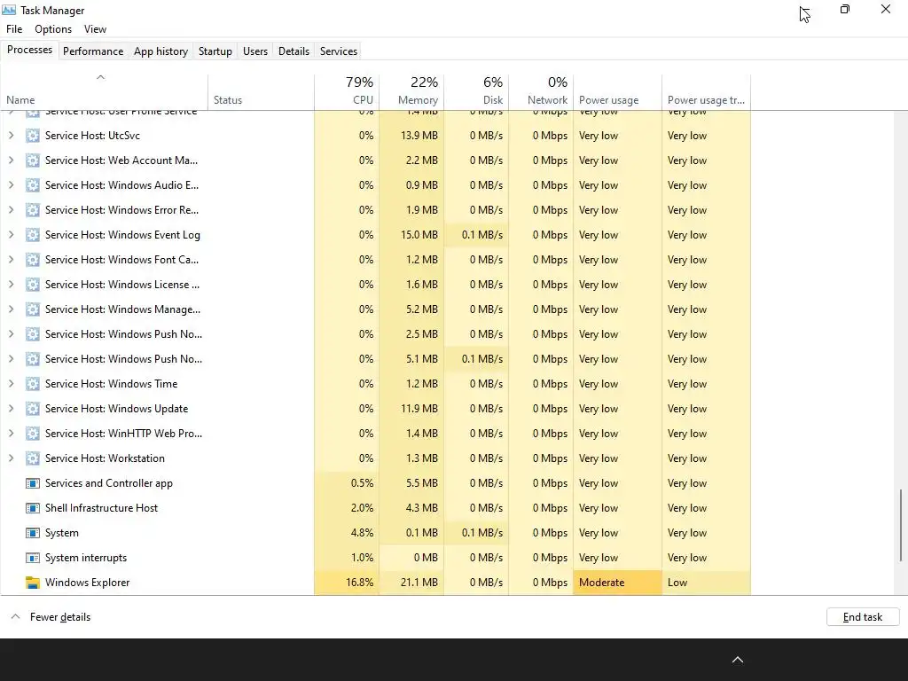Screen dimensions: 908x681
Task: Expand Service Host: UtcSvc group
Action: [x=11, y=136]
